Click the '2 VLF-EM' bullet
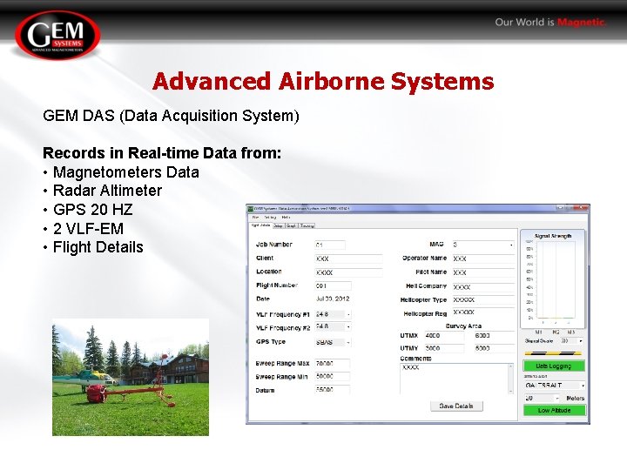 88,229
